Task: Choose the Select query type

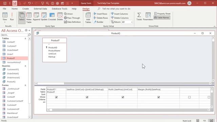Action: [22, 18]
